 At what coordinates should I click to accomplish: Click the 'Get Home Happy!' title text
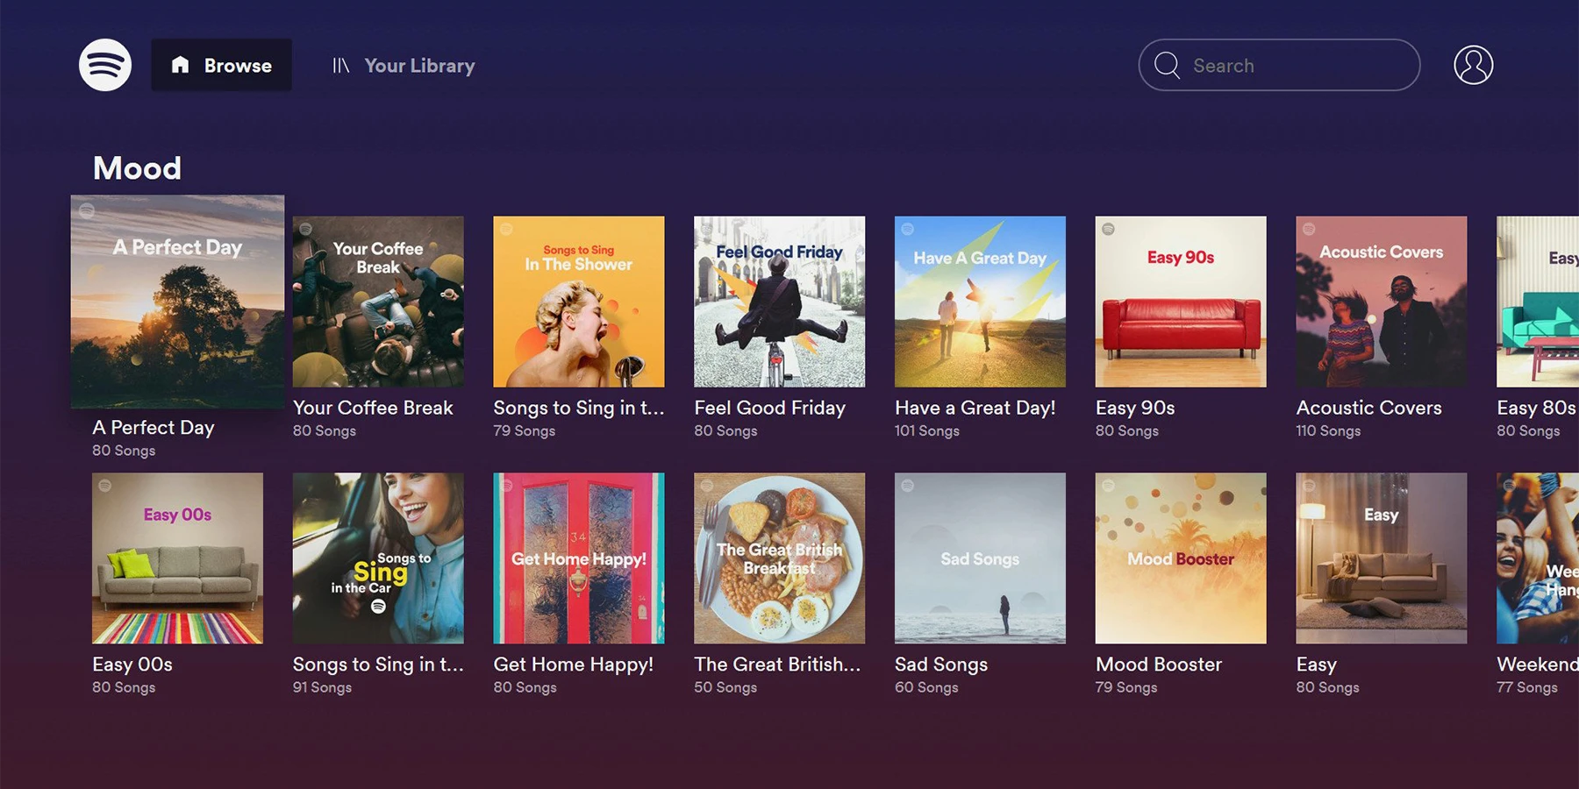pyautogui.click(x=573, y=665)
